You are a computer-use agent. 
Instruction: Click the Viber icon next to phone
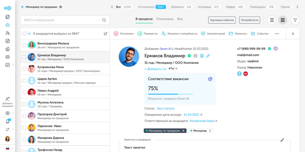point(276,49)
